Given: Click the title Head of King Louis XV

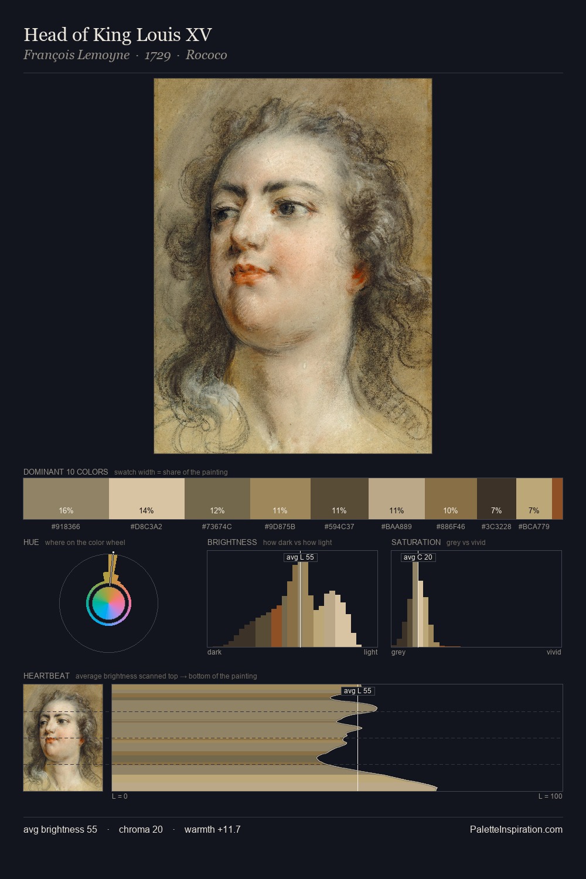Looking at the screenshot, I should [x=118, y=35].
